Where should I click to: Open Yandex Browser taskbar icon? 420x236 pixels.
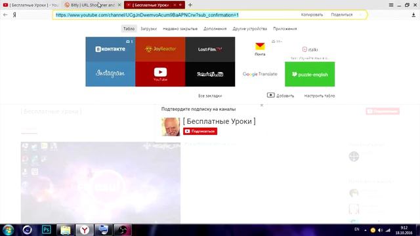[85, 230]
